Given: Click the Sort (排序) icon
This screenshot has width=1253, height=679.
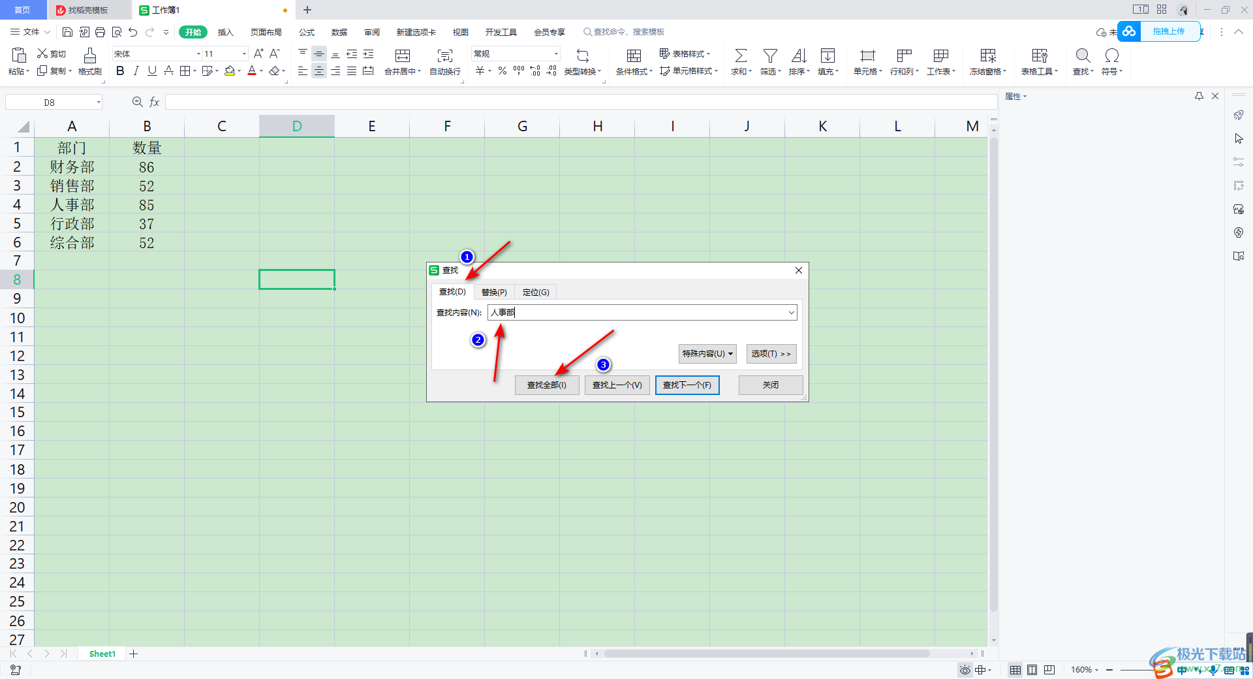Looking at the screenshot, I should (x=799, y=55).
